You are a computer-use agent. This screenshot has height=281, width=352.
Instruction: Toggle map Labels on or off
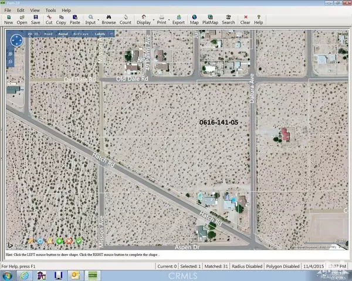(100, 34)
